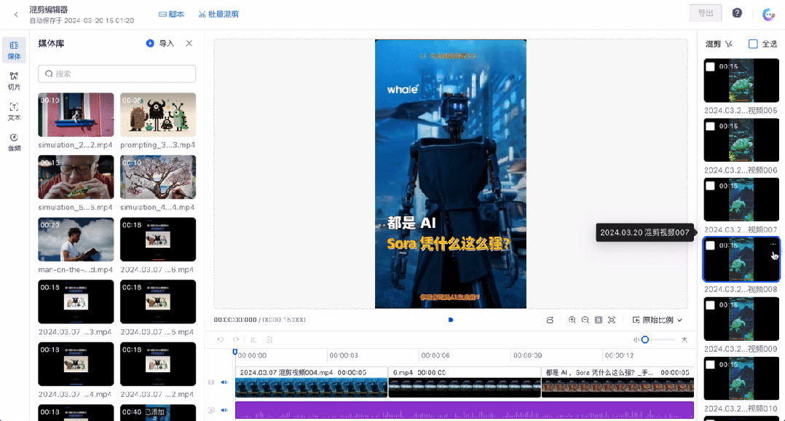
Task: Check the box on 视频008 thumbnail
Action: [710, 245]
